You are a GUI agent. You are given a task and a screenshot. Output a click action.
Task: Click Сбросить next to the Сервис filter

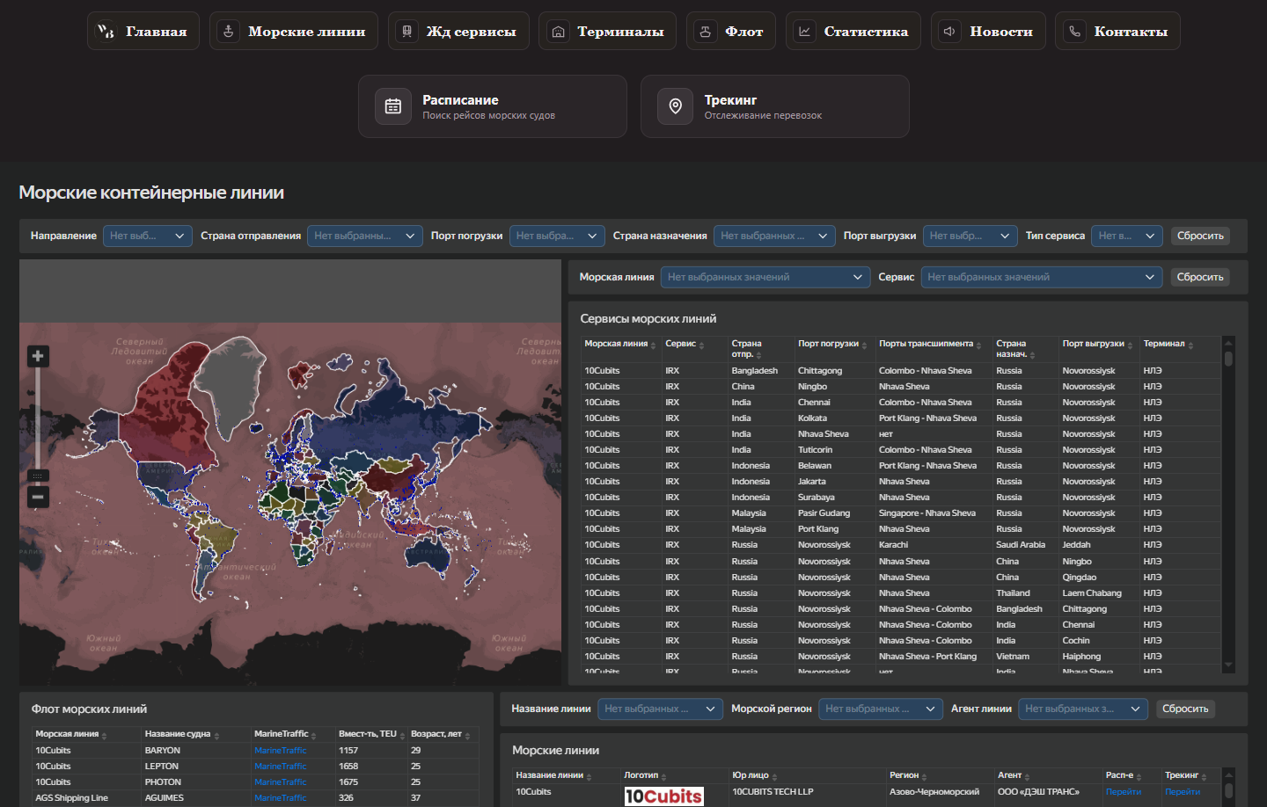[x=1200, y=277]
